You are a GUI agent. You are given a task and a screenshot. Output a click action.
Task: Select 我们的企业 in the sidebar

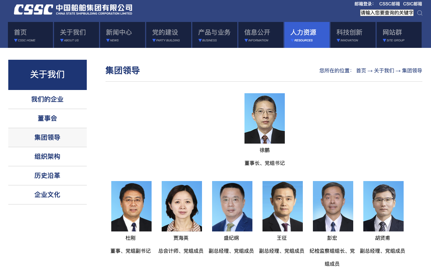click(x=48, y=99)
